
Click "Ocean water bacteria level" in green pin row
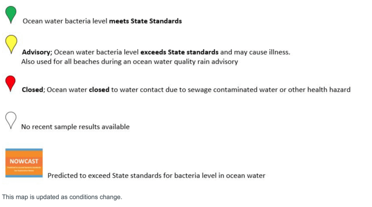tap(65, 21)
